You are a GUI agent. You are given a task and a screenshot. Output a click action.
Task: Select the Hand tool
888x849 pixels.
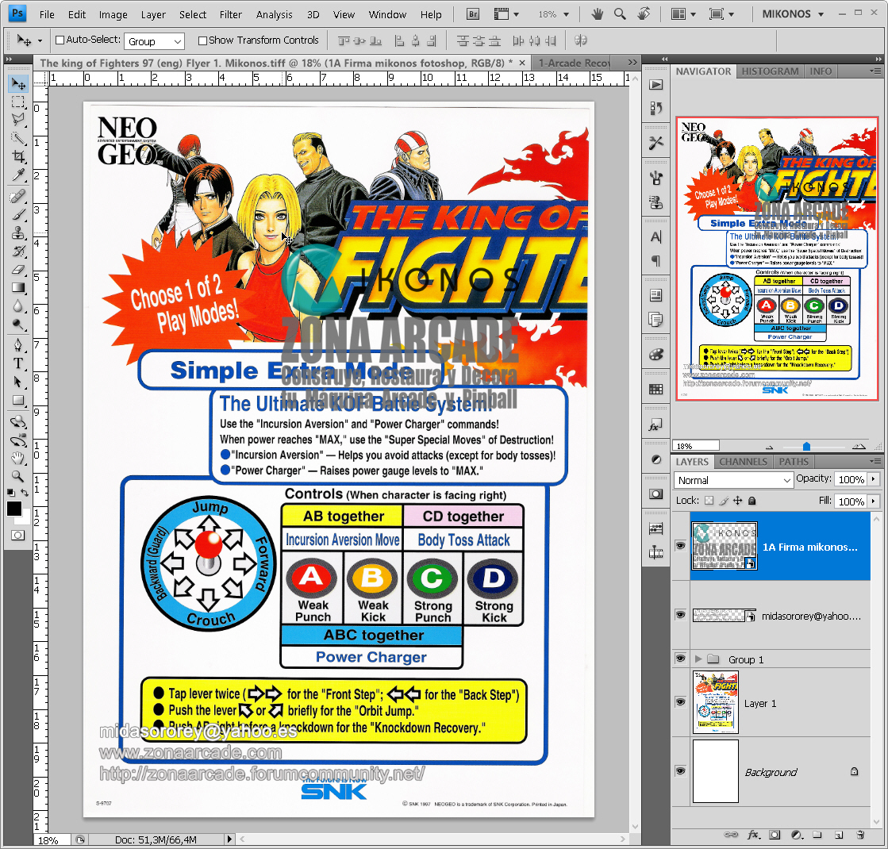17,456
